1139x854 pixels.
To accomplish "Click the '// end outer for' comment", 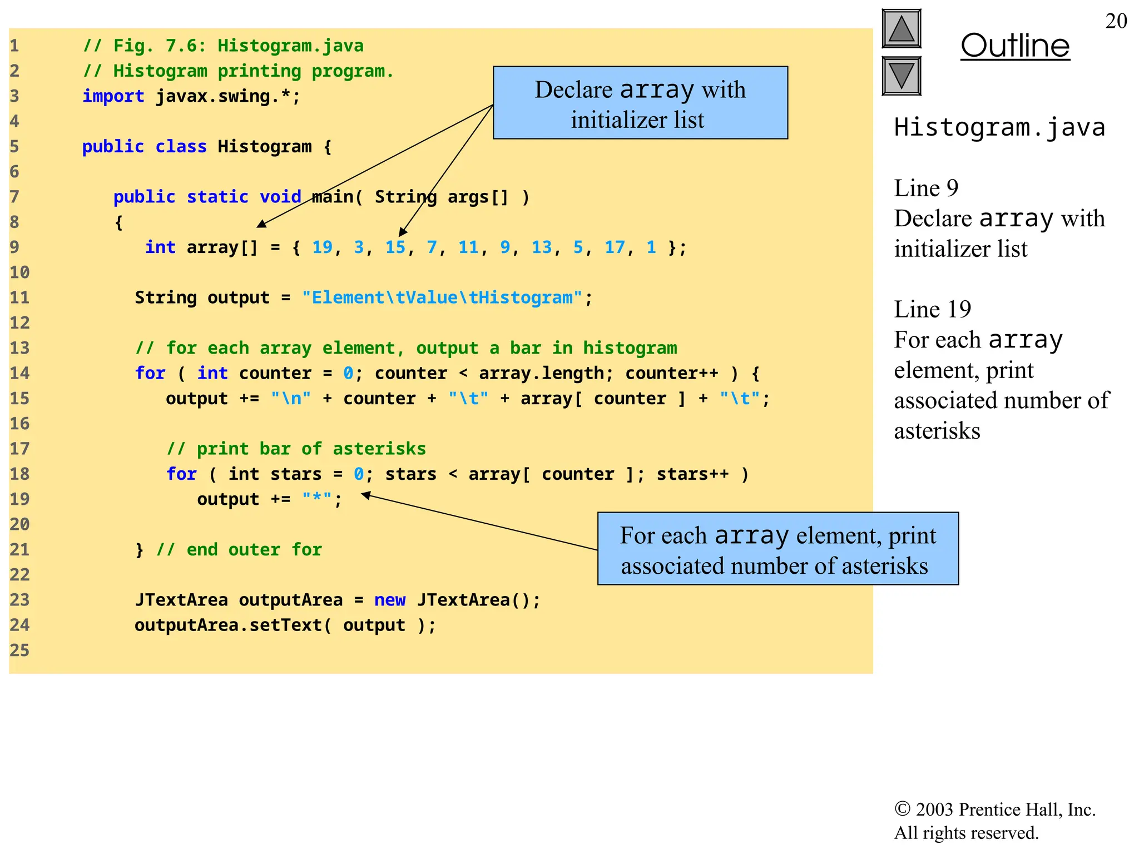I will pos(239,550).
